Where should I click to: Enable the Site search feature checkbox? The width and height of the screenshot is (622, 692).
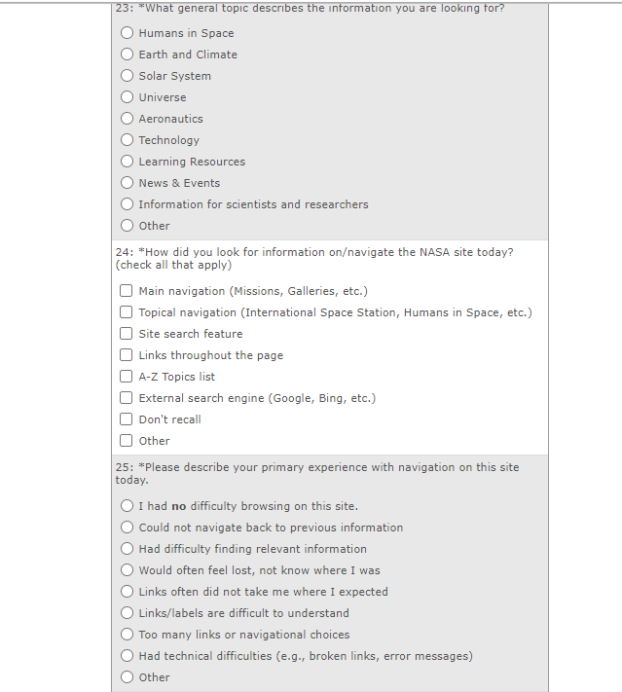(x=127, y=334)
